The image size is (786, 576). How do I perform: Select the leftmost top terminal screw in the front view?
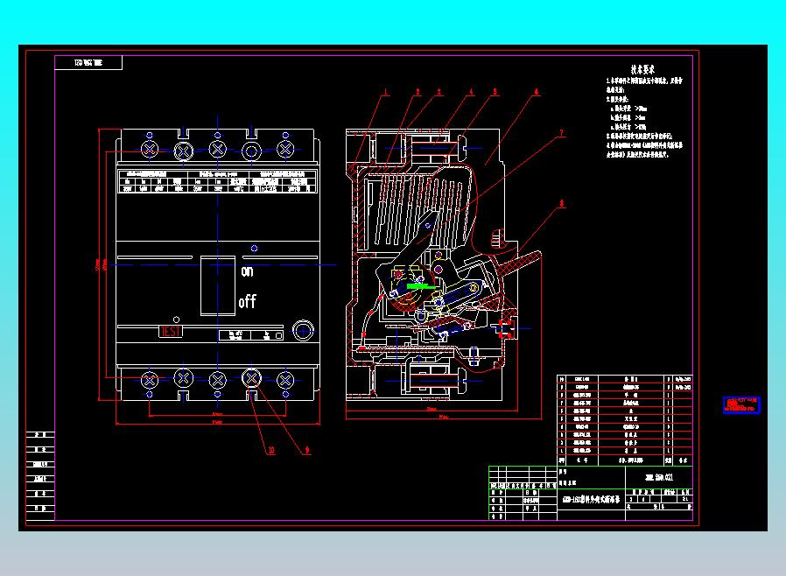tap(150, 149)
